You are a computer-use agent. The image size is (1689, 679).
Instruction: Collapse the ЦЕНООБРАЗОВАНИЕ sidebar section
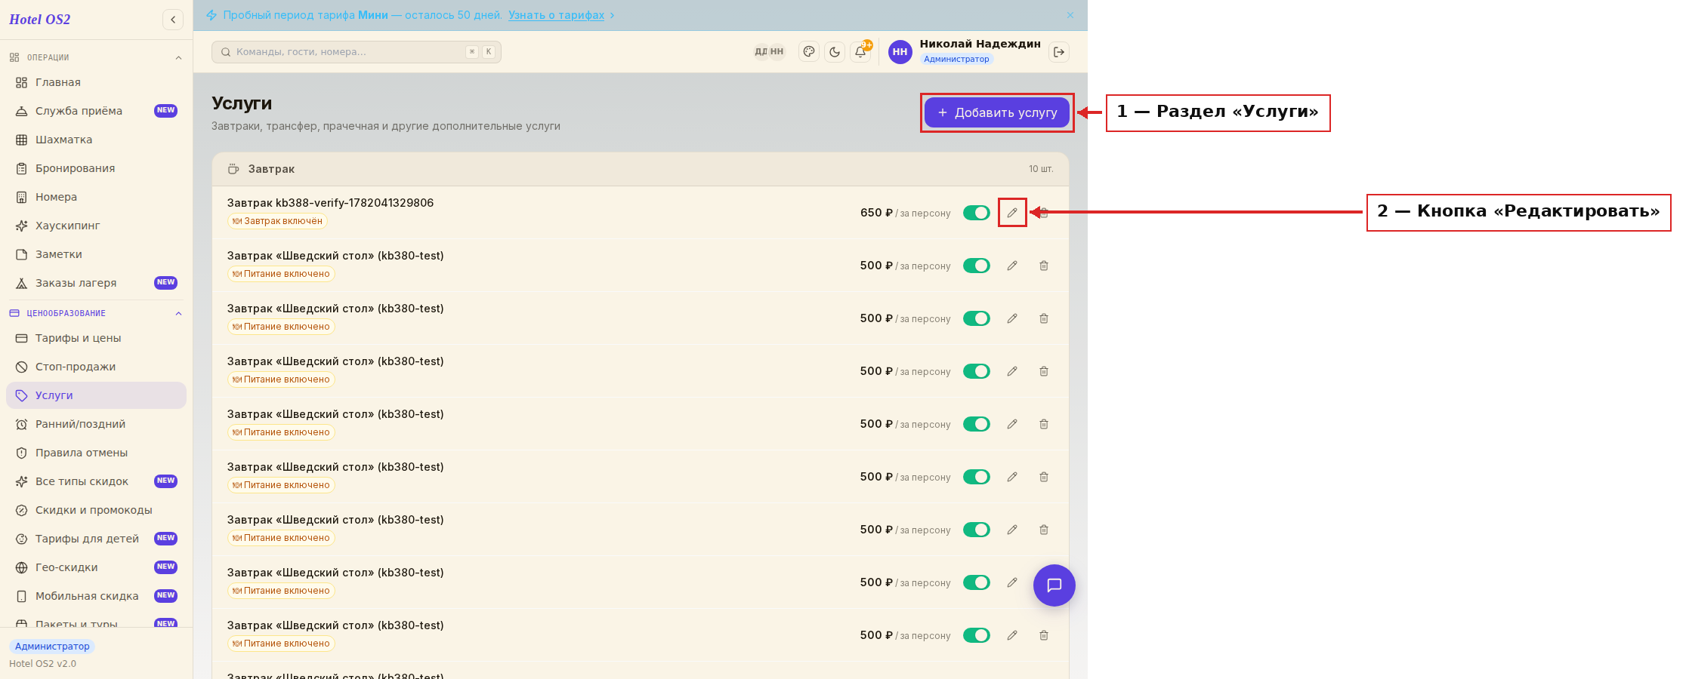tap(178, 313)
